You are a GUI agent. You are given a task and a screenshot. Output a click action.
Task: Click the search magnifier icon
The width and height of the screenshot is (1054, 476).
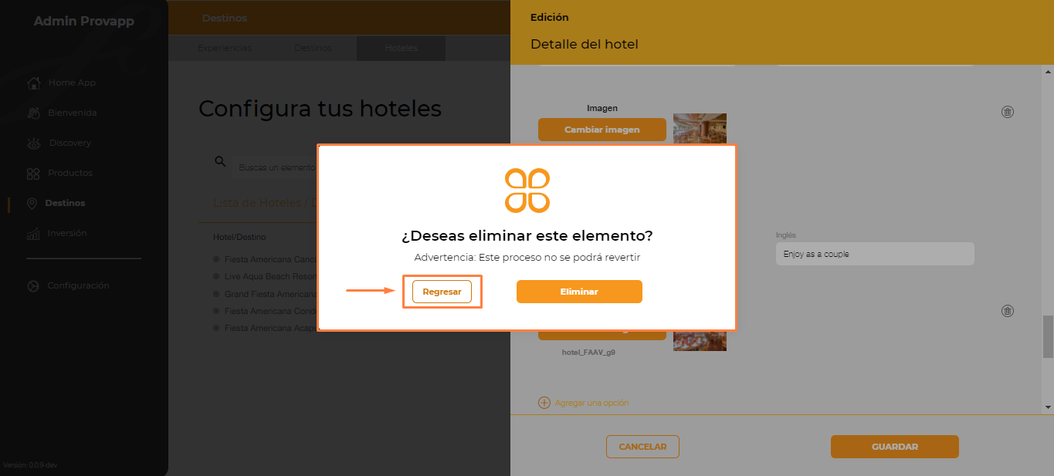point(220,161)
